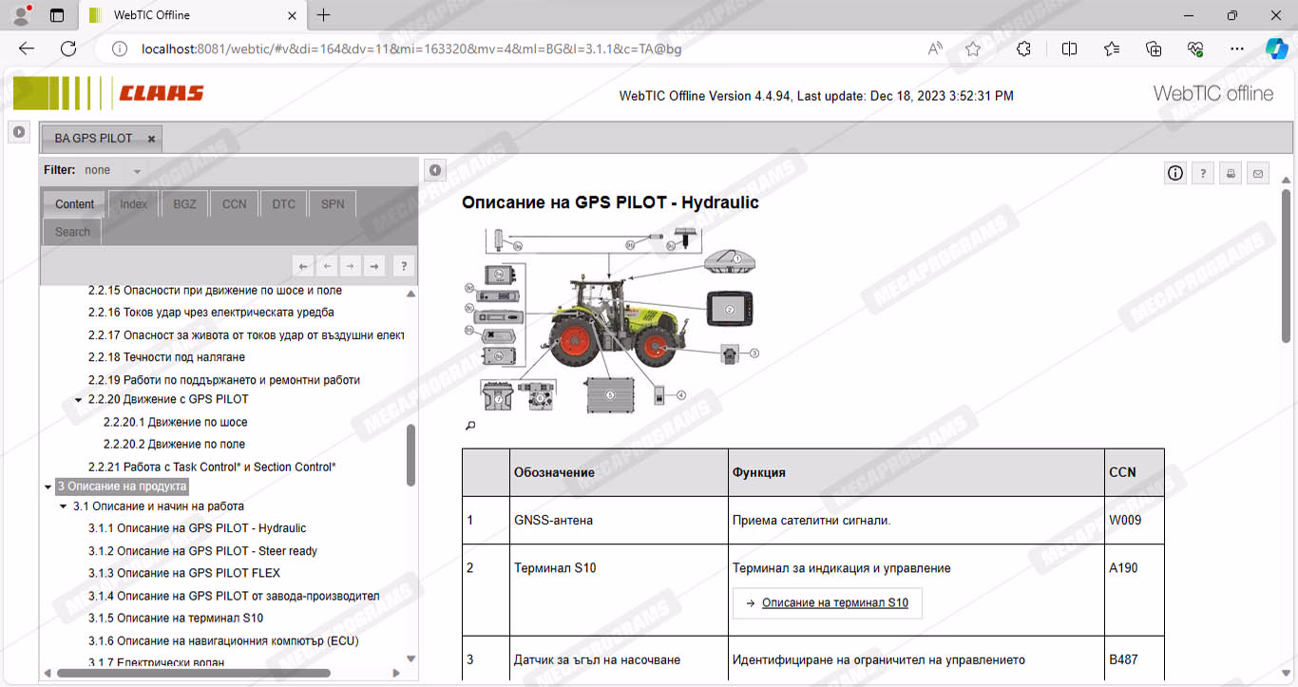The width and height of the screenshot is (1298, 687).
Task: Select 3.1.3 Описание на GPS PILOT FLEX
Action: point(184,573)
